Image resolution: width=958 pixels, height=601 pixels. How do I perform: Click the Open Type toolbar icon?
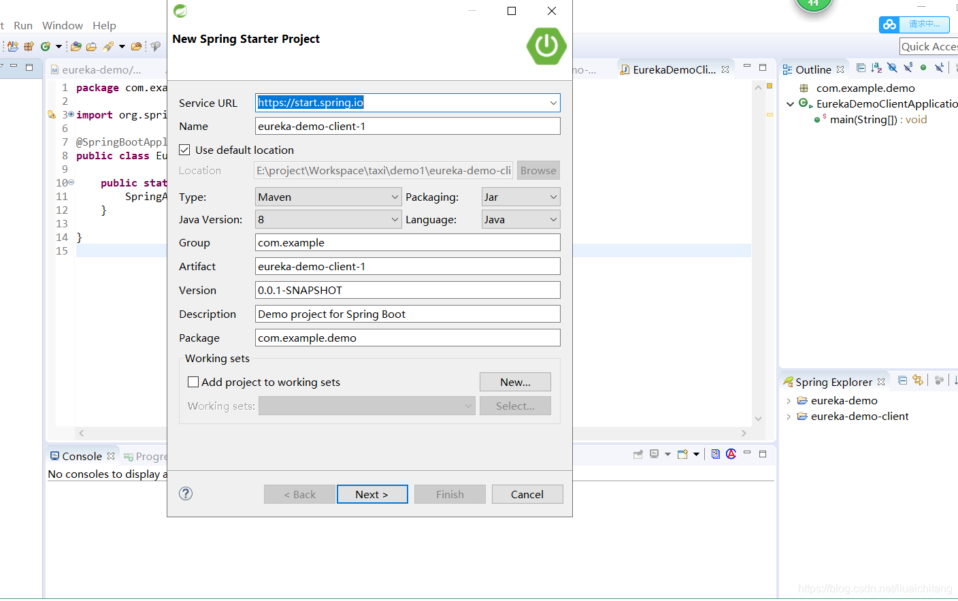point(76,46)
